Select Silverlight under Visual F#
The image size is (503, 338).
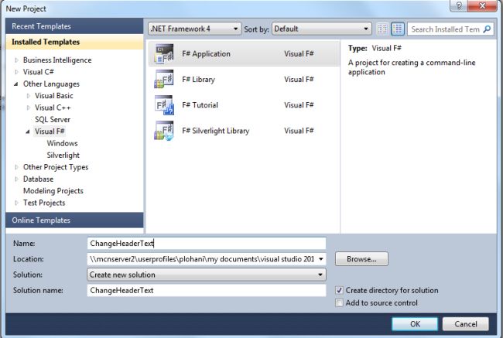point(63,155)
